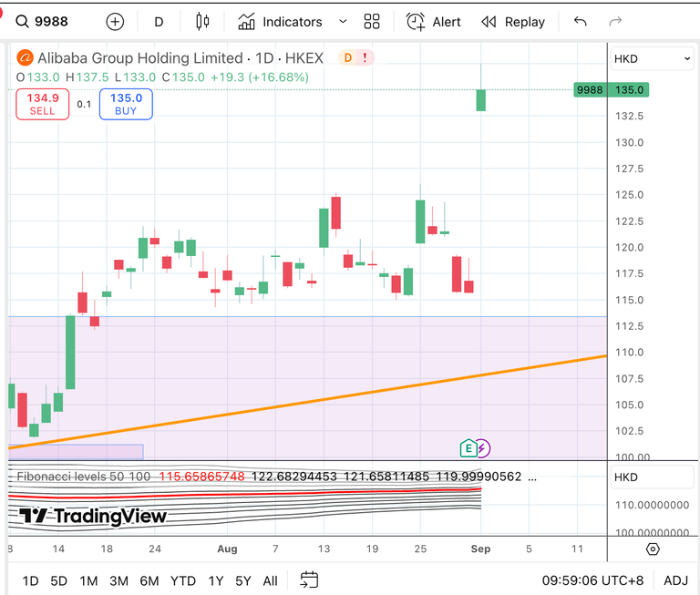Click the orange D delayed data badge

click(348, 57)
